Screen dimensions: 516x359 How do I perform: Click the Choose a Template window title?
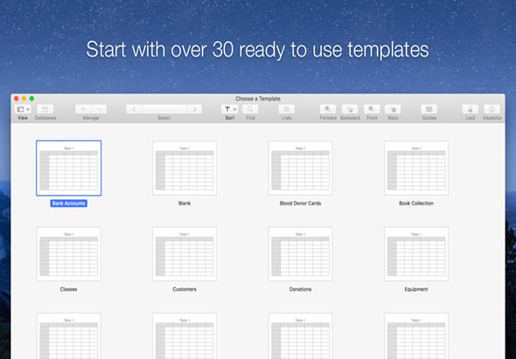[258, 99]
